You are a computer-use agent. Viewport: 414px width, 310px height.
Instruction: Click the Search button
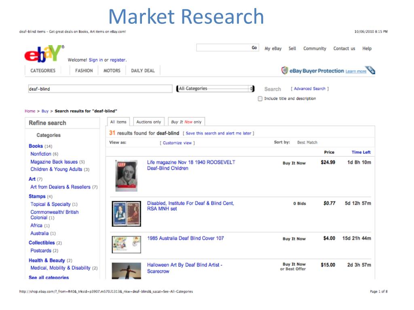(x=272, y=89)
